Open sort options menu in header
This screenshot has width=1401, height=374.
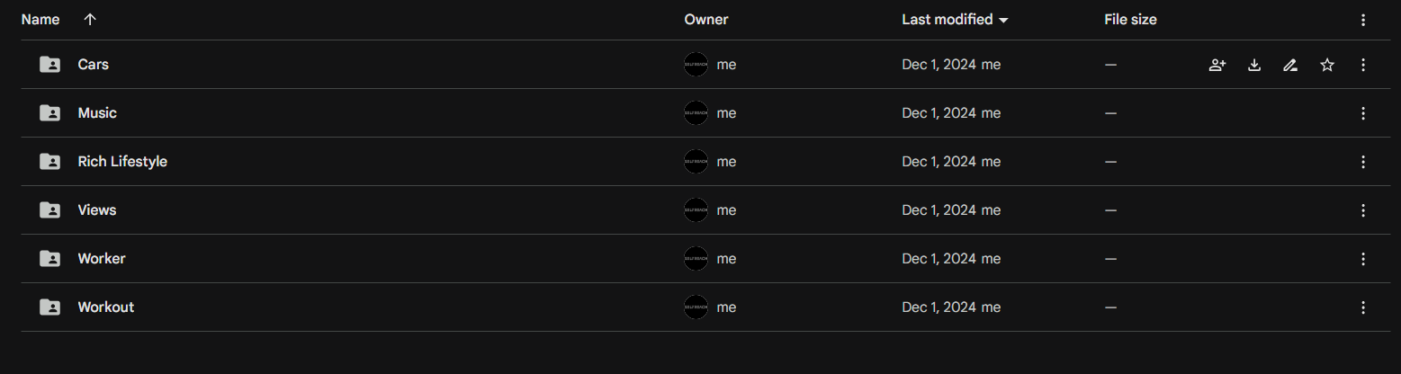1363,20
